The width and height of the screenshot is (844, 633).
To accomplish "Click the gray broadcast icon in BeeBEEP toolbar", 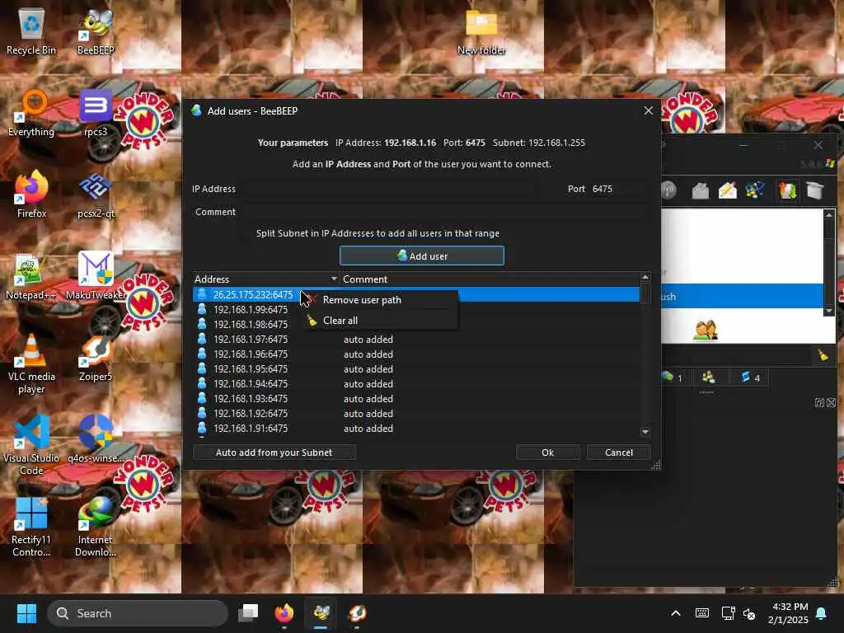I will [668, 190].
